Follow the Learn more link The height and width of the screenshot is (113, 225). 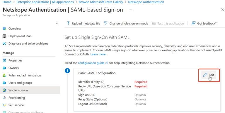98,54
